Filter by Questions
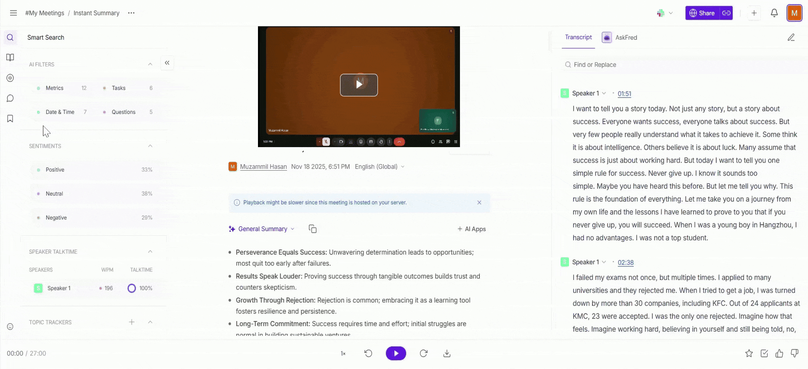Screen dimensions: 808x369 pos(128,112)
